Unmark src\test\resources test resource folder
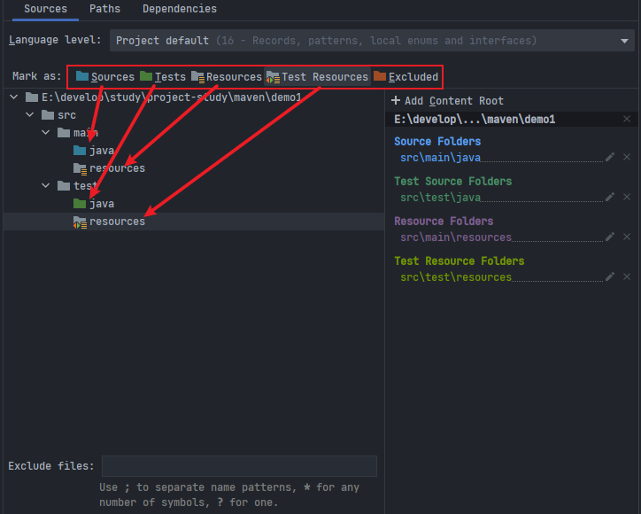The height and width of the screenshot is (514, 641). point(627,276)
